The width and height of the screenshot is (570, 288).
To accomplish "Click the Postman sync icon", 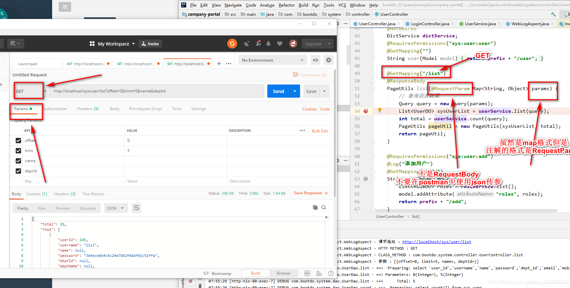I will pos(232,44).
